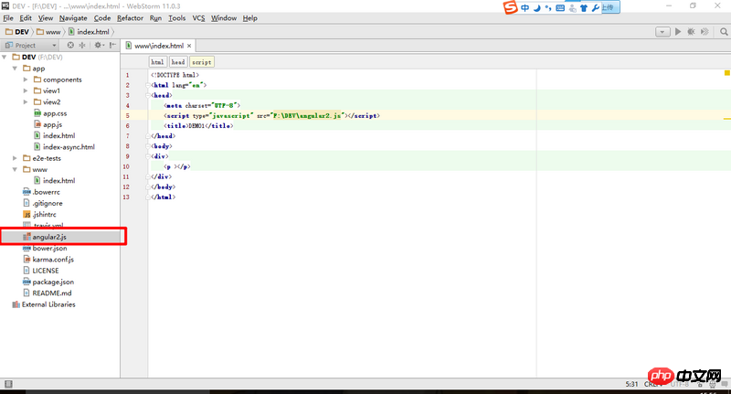Viewport: 731px width, 394px height.
Task: Toggle tool window buttons at bottom-left corner
Action: 8,384
